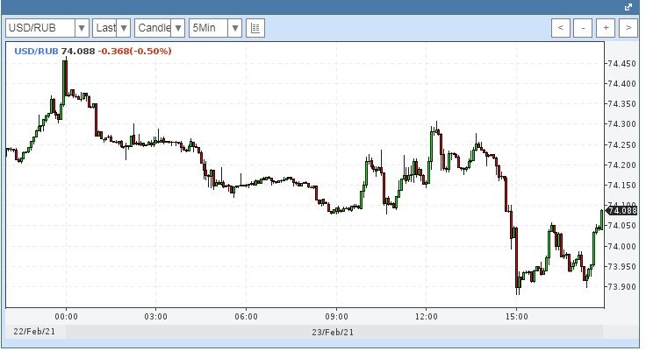Zoom out using the - button
Image resolution: width=646 pixels, height=351 pixels.
point(583,28)
